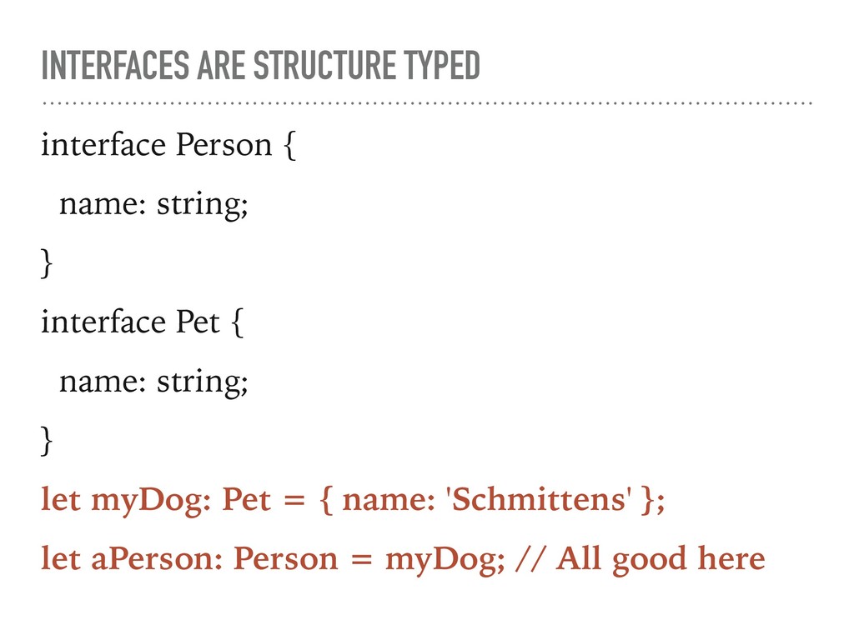Click the opening brace after 'interface Person'
Image resolution: width=854 pixels, height=640 pixels.
(x=290, y=145)
